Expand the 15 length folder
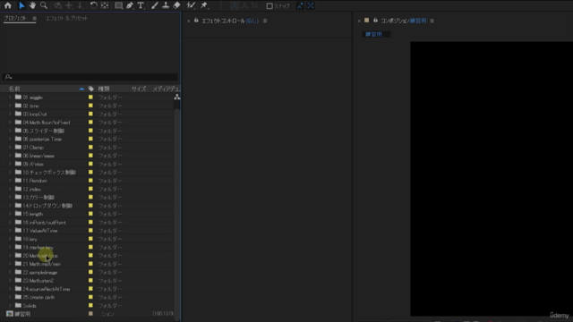The height and width of the screenshot is (322, 573). (10, 214)
